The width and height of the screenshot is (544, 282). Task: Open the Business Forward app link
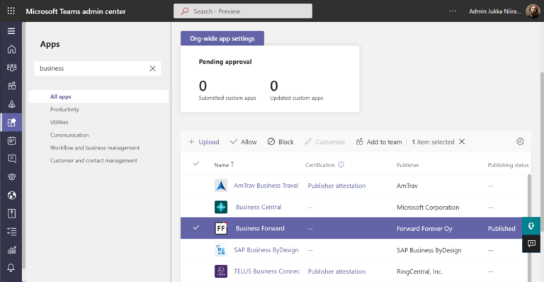click(260, 228)
